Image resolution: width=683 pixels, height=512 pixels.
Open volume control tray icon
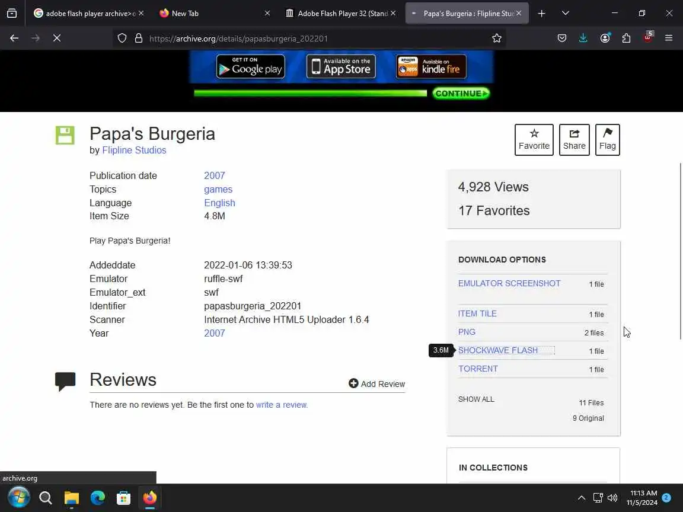(x=612, y=498)
